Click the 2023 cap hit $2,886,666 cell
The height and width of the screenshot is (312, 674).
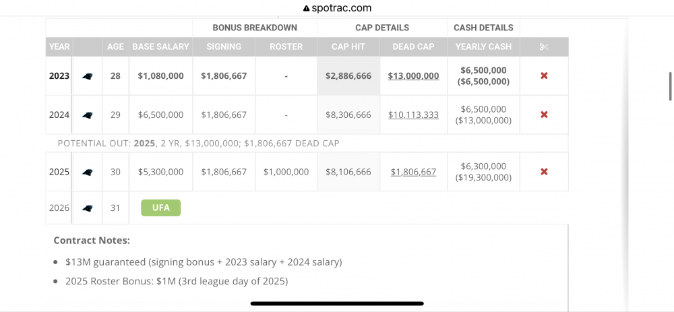point(348,76)
